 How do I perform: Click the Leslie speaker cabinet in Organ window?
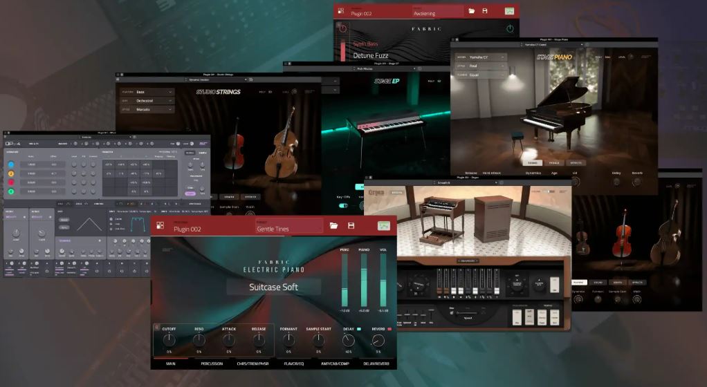(x=493, y=218)
